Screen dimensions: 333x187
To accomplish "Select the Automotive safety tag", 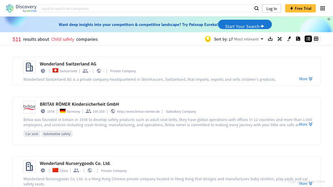I will pyautogui.click(x=57, y=134).
